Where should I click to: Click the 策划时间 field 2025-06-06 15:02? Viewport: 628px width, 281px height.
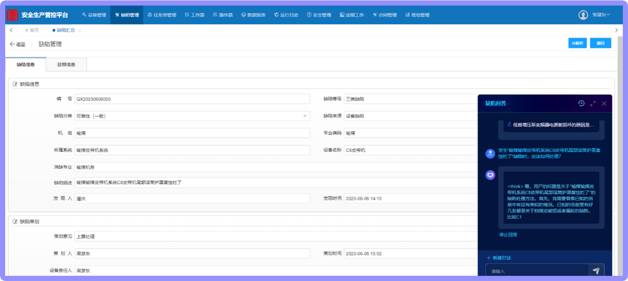tap(411, 253)
